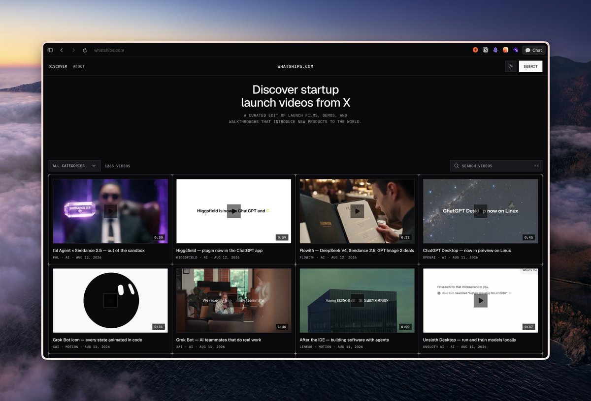Play the After the IDE video
Viewport: 591px width, 401px height.
click(x=357, y=300)
